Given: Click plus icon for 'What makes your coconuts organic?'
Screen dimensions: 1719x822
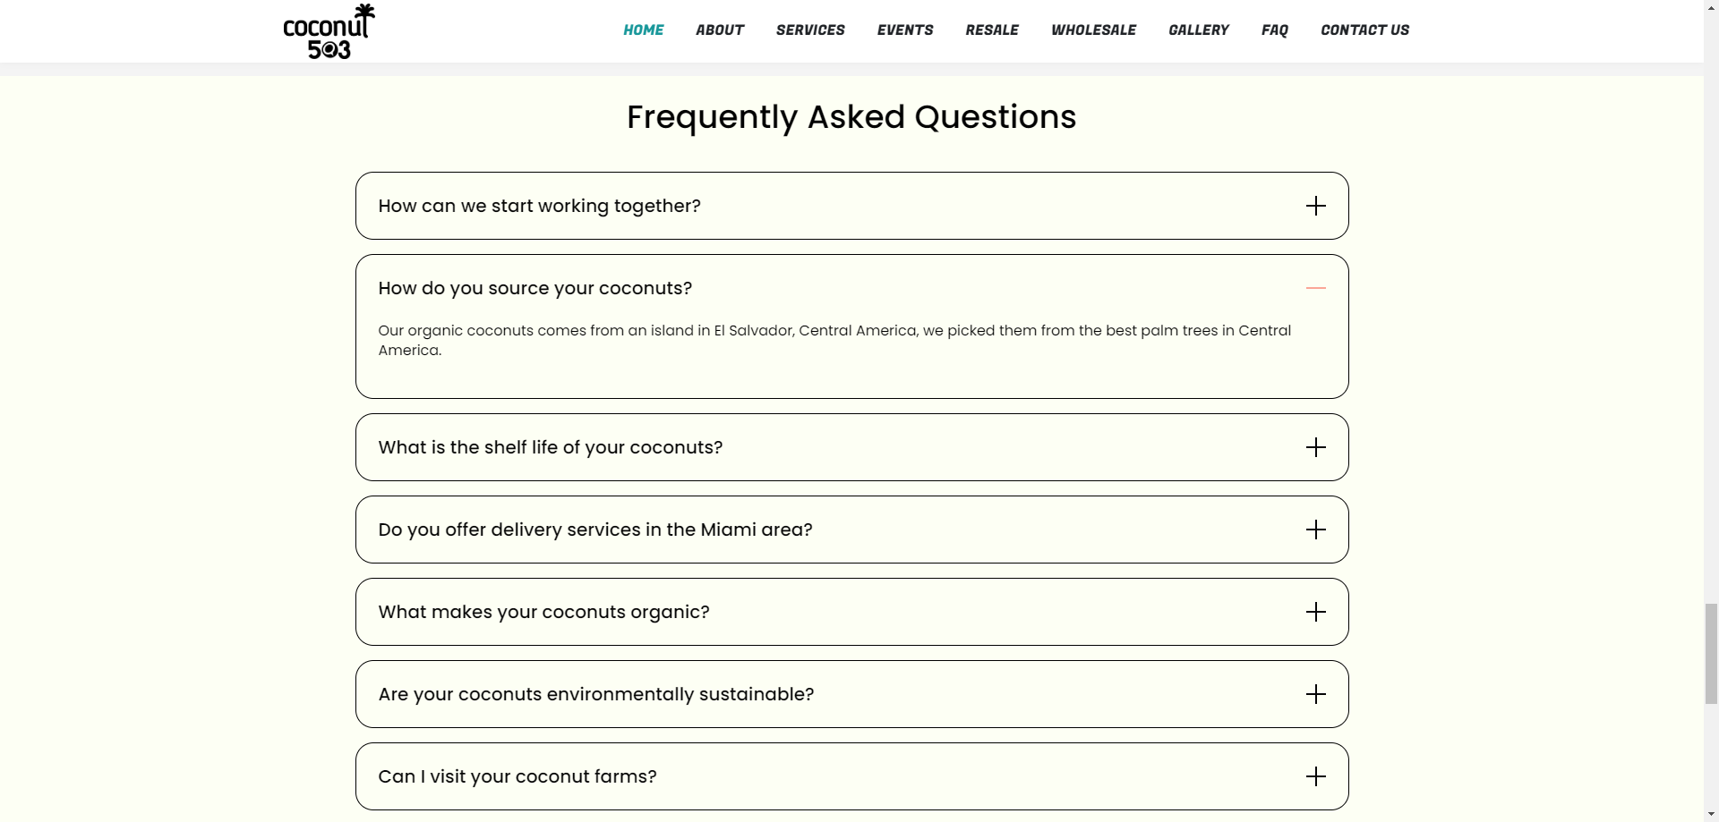Looking at the screenshot, I should click(x=1315, y=612).
